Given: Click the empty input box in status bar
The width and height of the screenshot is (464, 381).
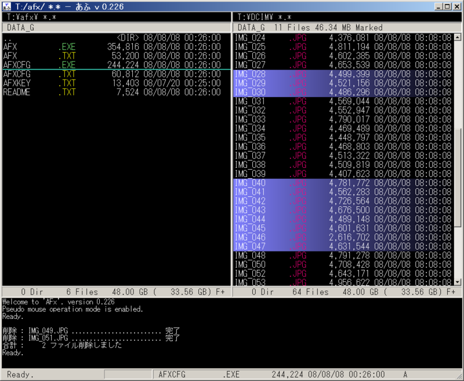Looking at the screenshot, I should (x=128, y=375).
